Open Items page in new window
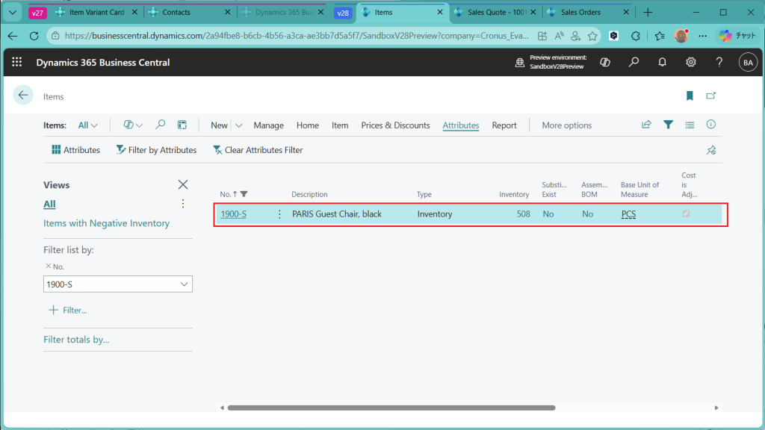The height and width of the screenshot is (430, 765). point(711,96)
